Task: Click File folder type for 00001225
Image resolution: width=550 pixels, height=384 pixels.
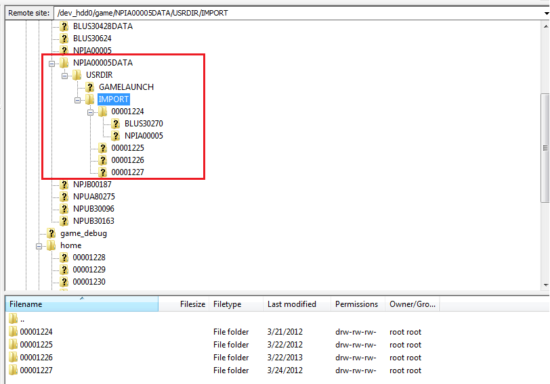Action: [x=231, y=344]
